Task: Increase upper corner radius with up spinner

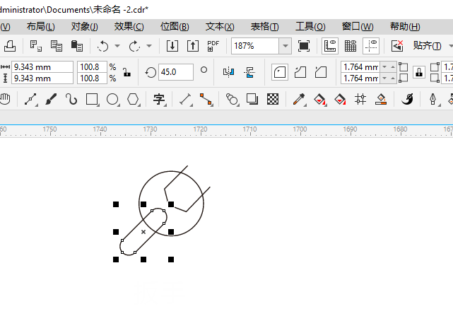Action: click(393, 67)
